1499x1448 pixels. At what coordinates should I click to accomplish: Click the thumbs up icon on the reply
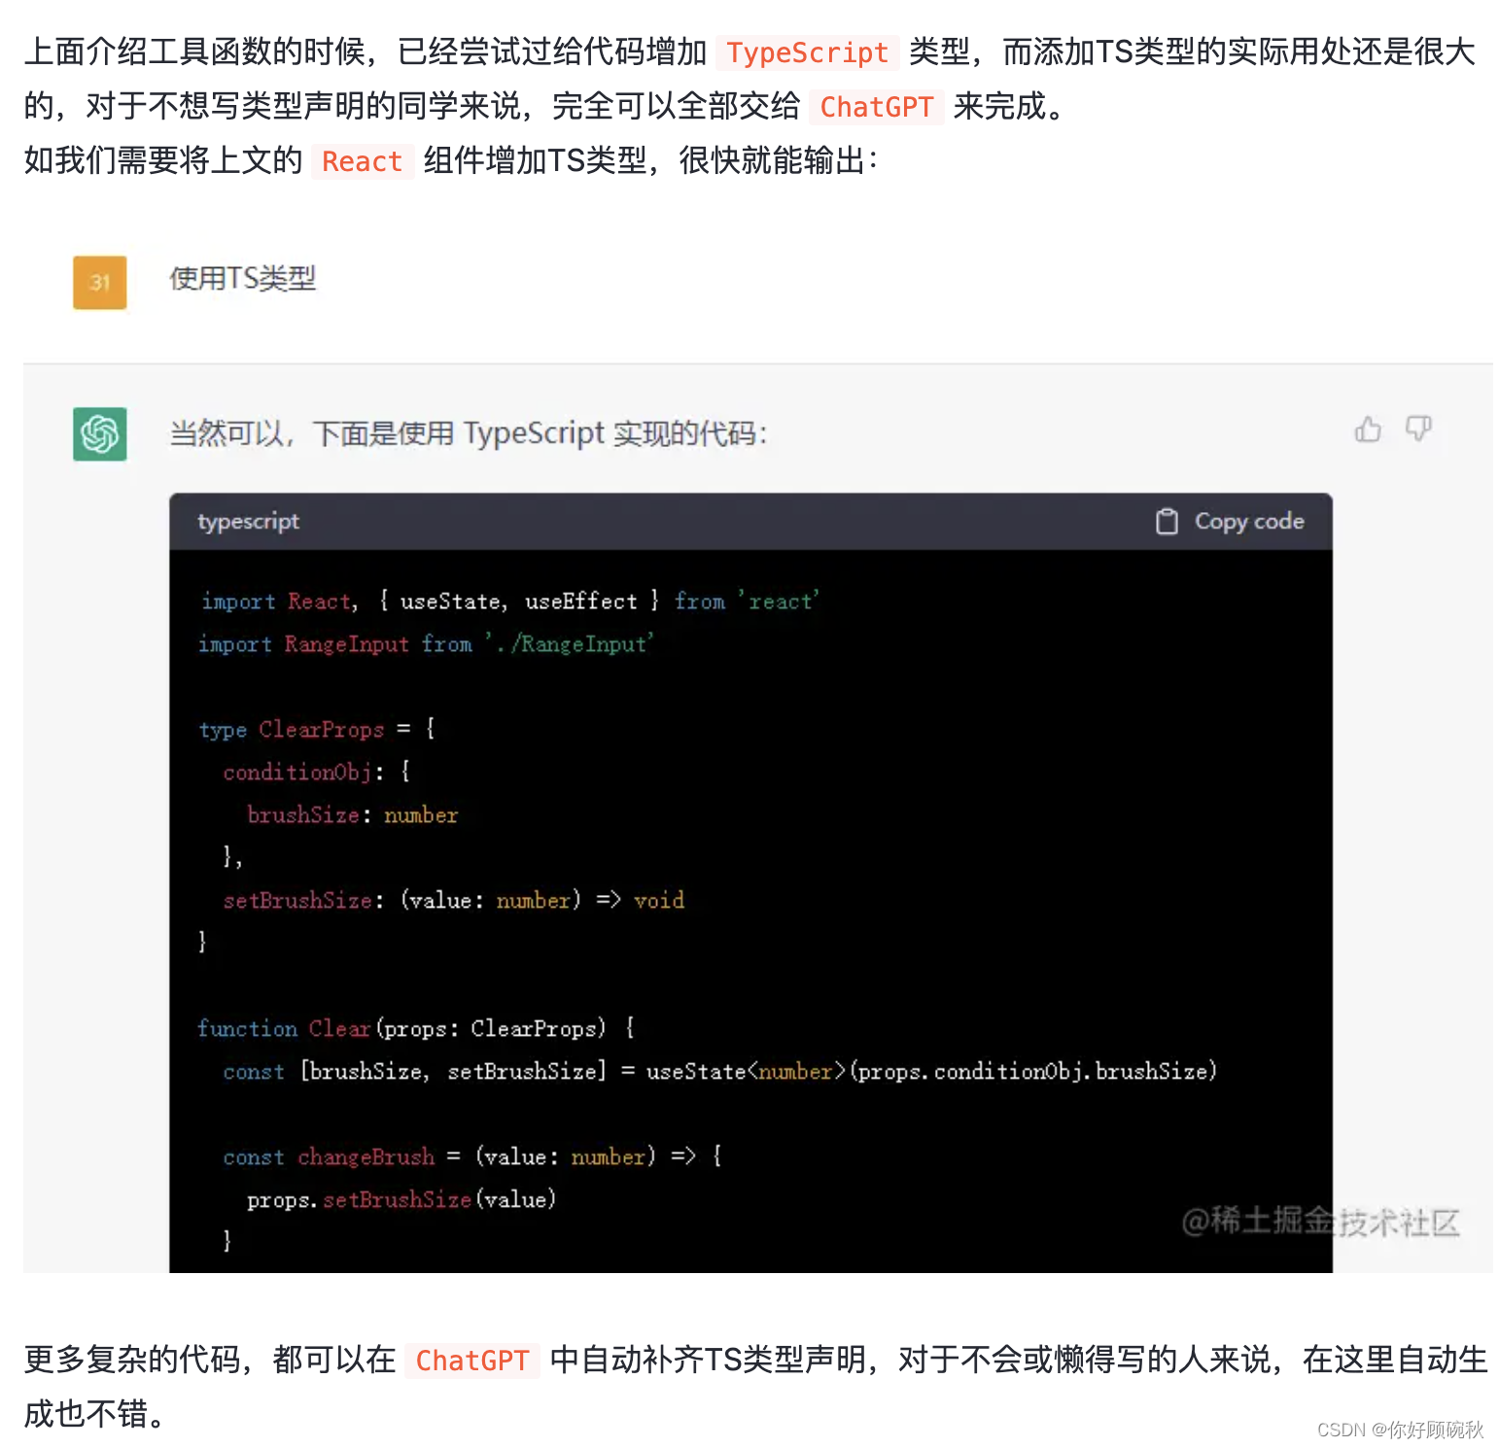tap(1368, 429)
